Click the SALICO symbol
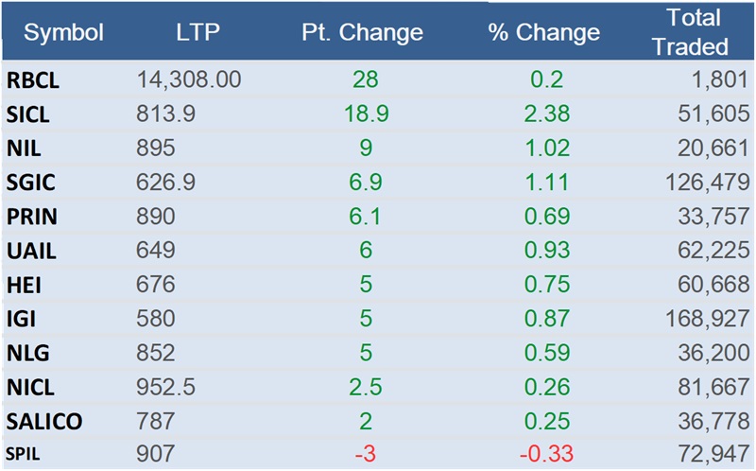 (43, 421)
